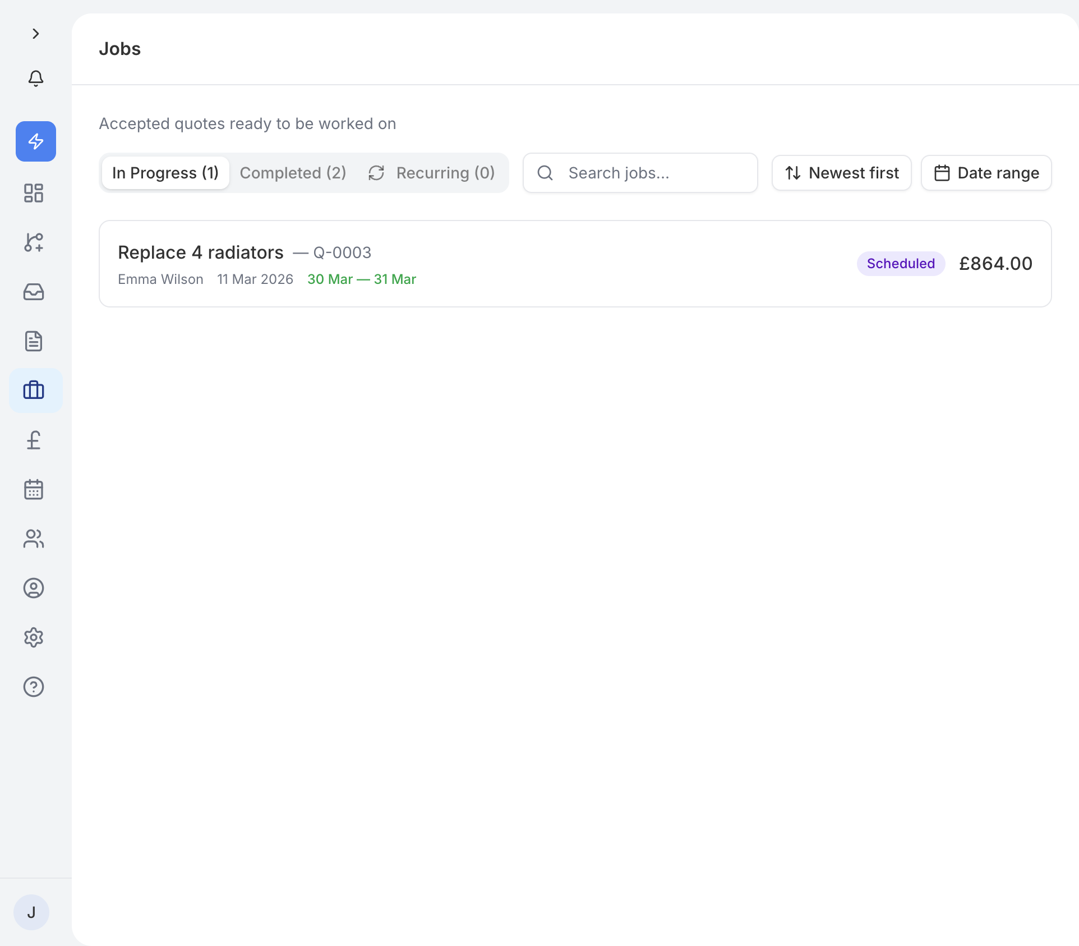Viewport: 1079px width, 946px height.
Task: Open the settings gear icon
Action: pyautogui.click(x=33, y=637)
